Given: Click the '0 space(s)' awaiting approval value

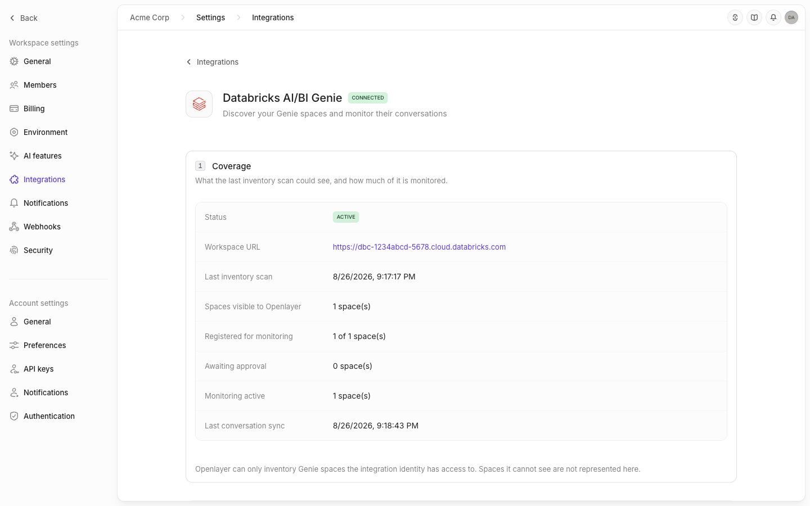Looking at the screenshot, I should coord(352,366).
